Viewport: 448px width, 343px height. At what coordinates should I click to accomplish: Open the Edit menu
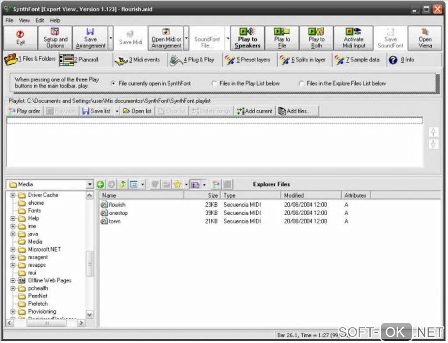tap(40, 20)
